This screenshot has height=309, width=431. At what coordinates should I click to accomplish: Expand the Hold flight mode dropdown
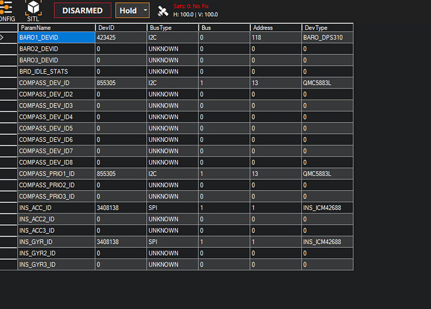click(132, 11)
